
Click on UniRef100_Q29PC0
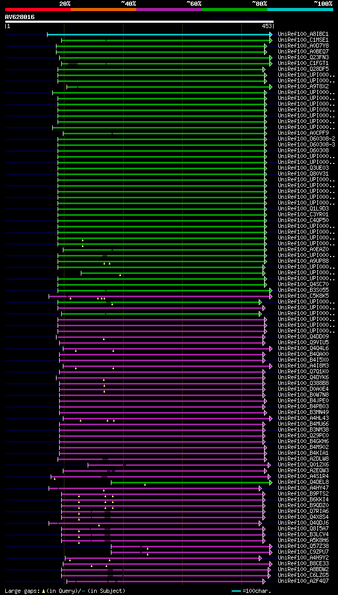pyautogui.click(x=303, y=436)
